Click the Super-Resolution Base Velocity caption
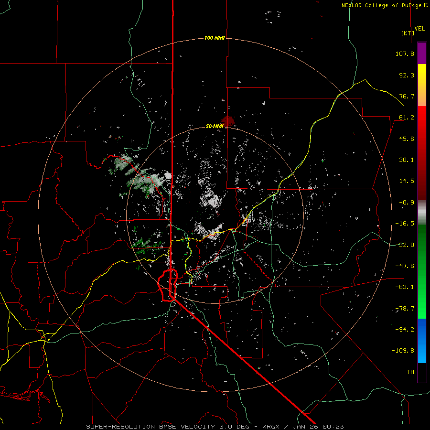 click(215, 427)
